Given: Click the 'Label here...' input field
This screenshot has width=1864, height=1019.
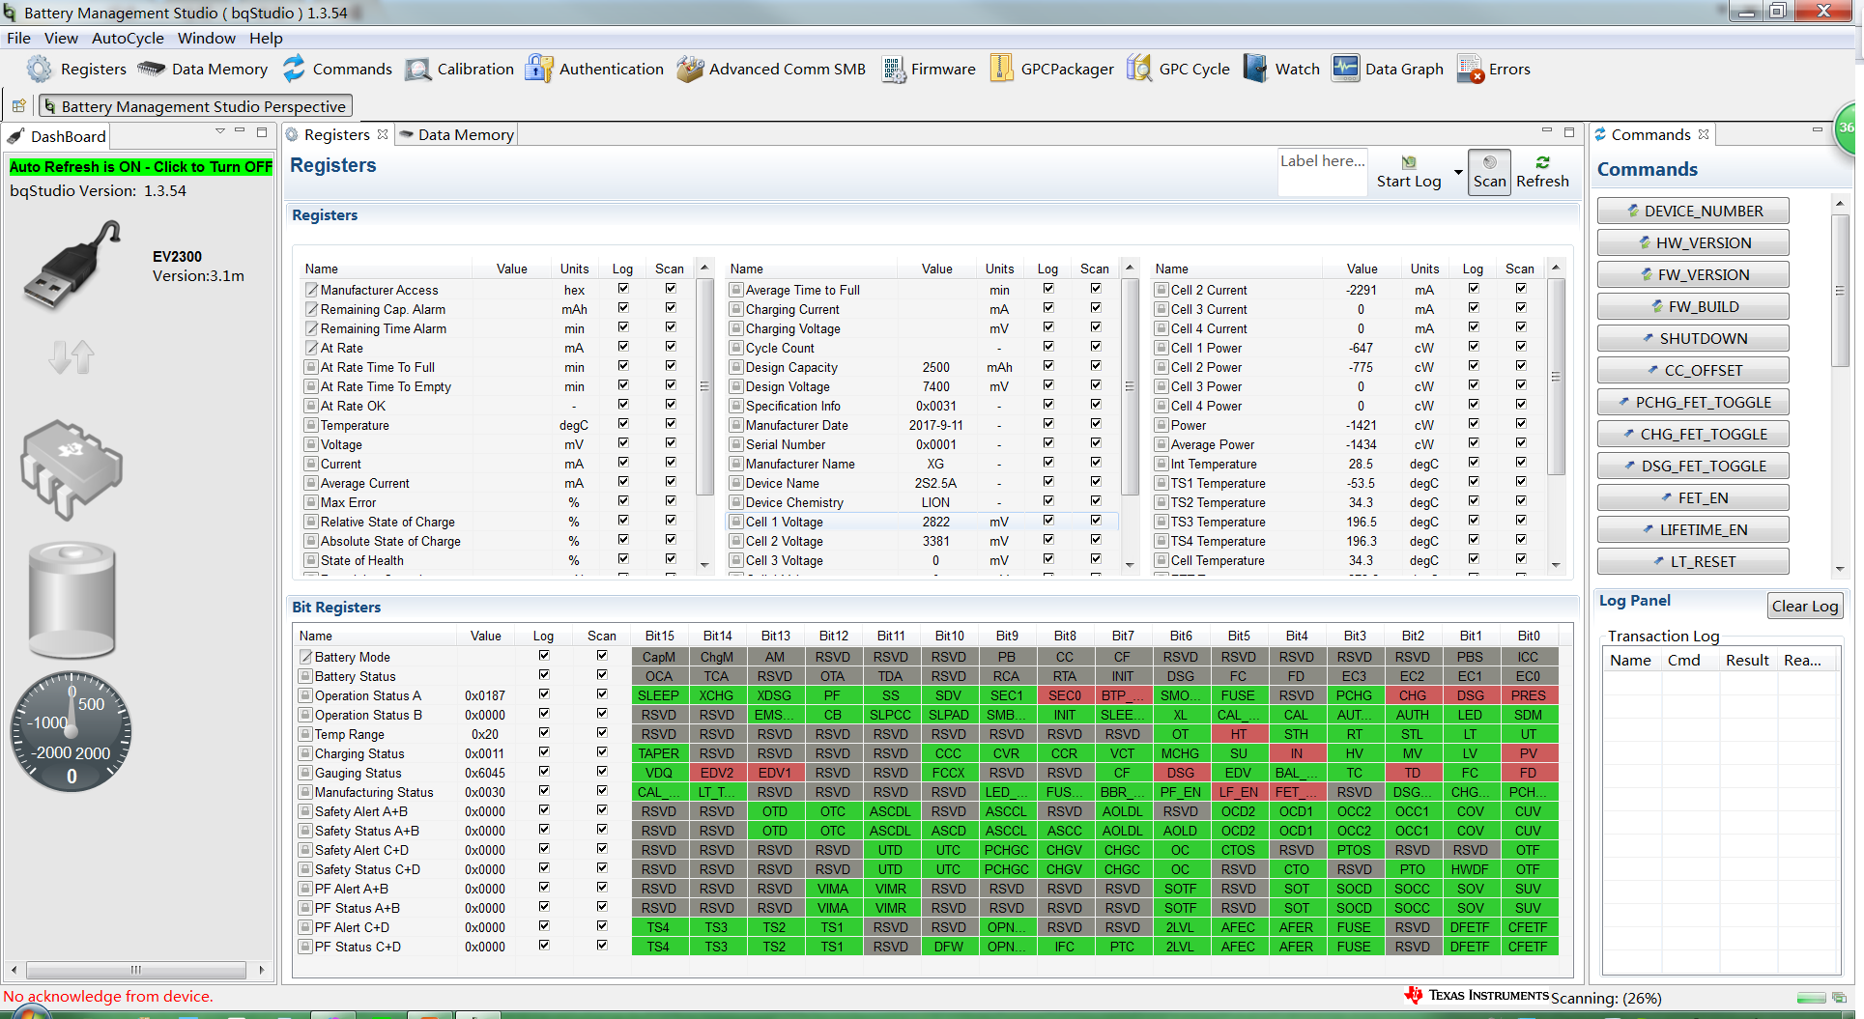Looking at the screenshot, I should click(x=1324, y=172).
